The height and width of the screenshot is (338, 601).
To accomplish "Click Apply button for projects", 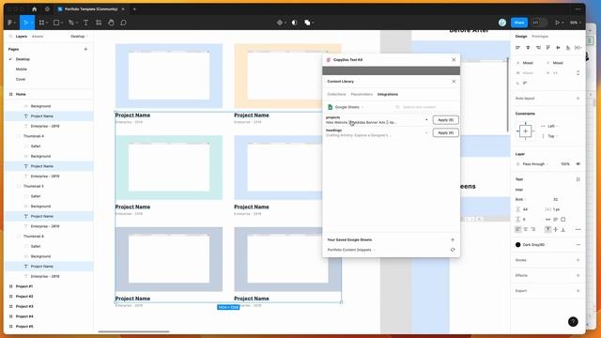I will pyautogui.click(x=445, y=120).
